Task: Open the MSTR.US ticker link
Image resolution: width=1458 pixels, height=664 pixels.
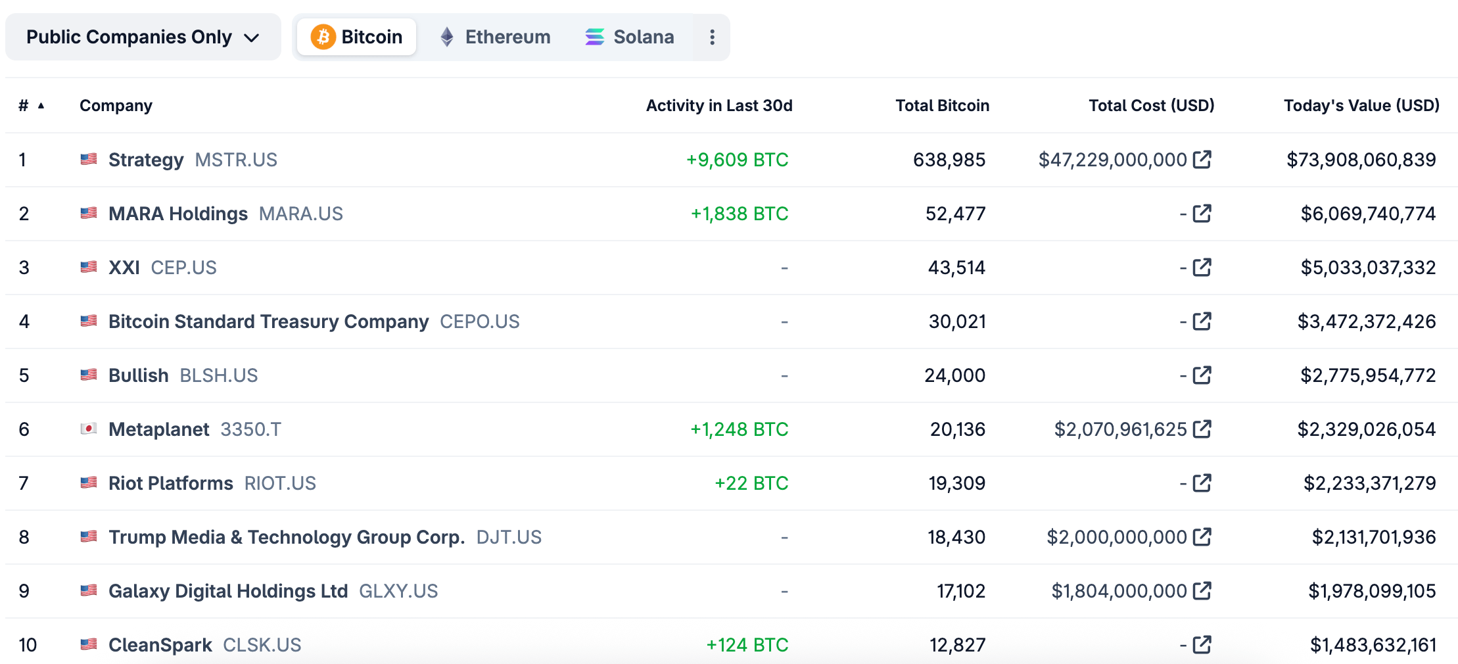Action: [x=236, y=159]
